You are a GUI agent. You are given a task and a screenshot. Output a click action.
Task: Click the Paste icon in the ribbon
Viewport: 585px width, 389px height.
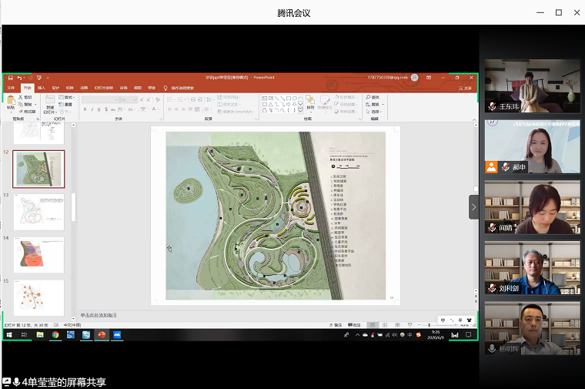click(x=11, y=102)
